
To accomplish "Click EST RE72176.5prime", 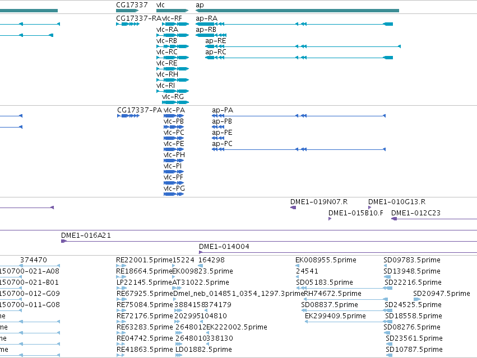I will point(145,316).
